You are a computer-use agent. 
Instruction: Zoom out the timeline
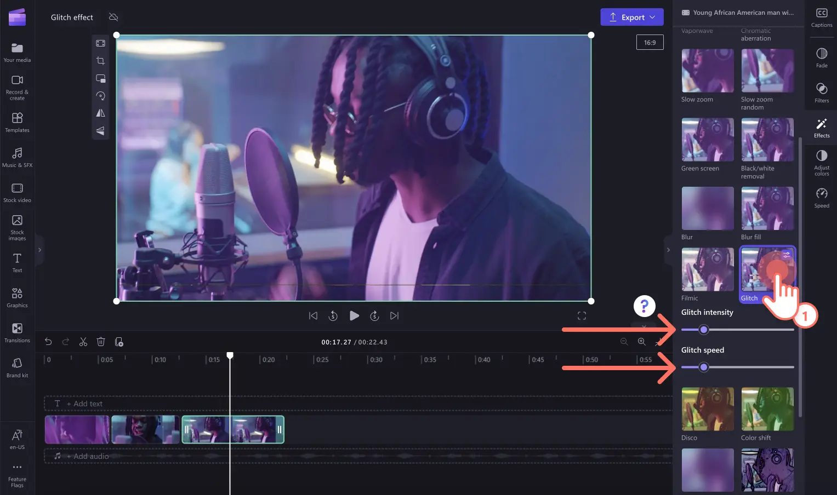point(624,342)
